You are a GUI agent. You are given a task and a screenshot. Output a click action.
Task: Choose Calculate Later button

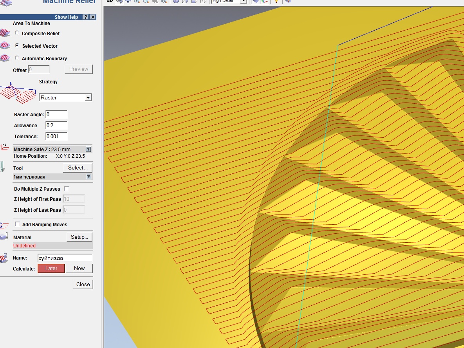coord(51,269)
